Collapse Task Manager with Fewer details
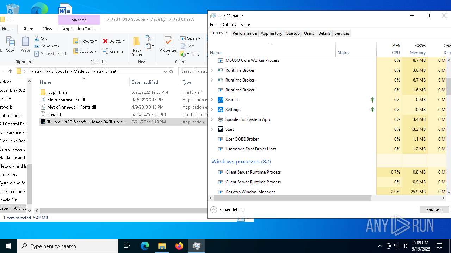Image resolution: width=451 pixels, height=253 pixels. [227, 210]
